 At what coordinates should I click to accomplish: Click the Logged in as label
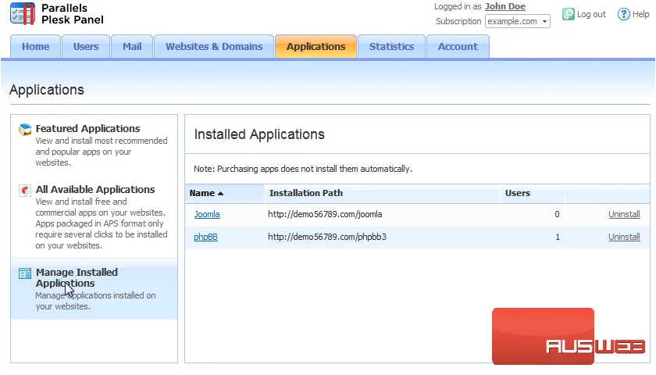(x=458, y=7)
